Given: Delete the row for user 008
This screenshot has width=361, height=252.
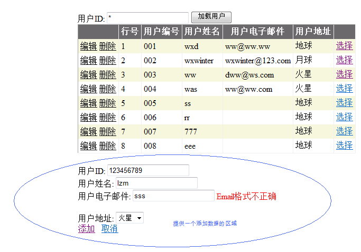Looking at the screenshot, I should point(108,146).
